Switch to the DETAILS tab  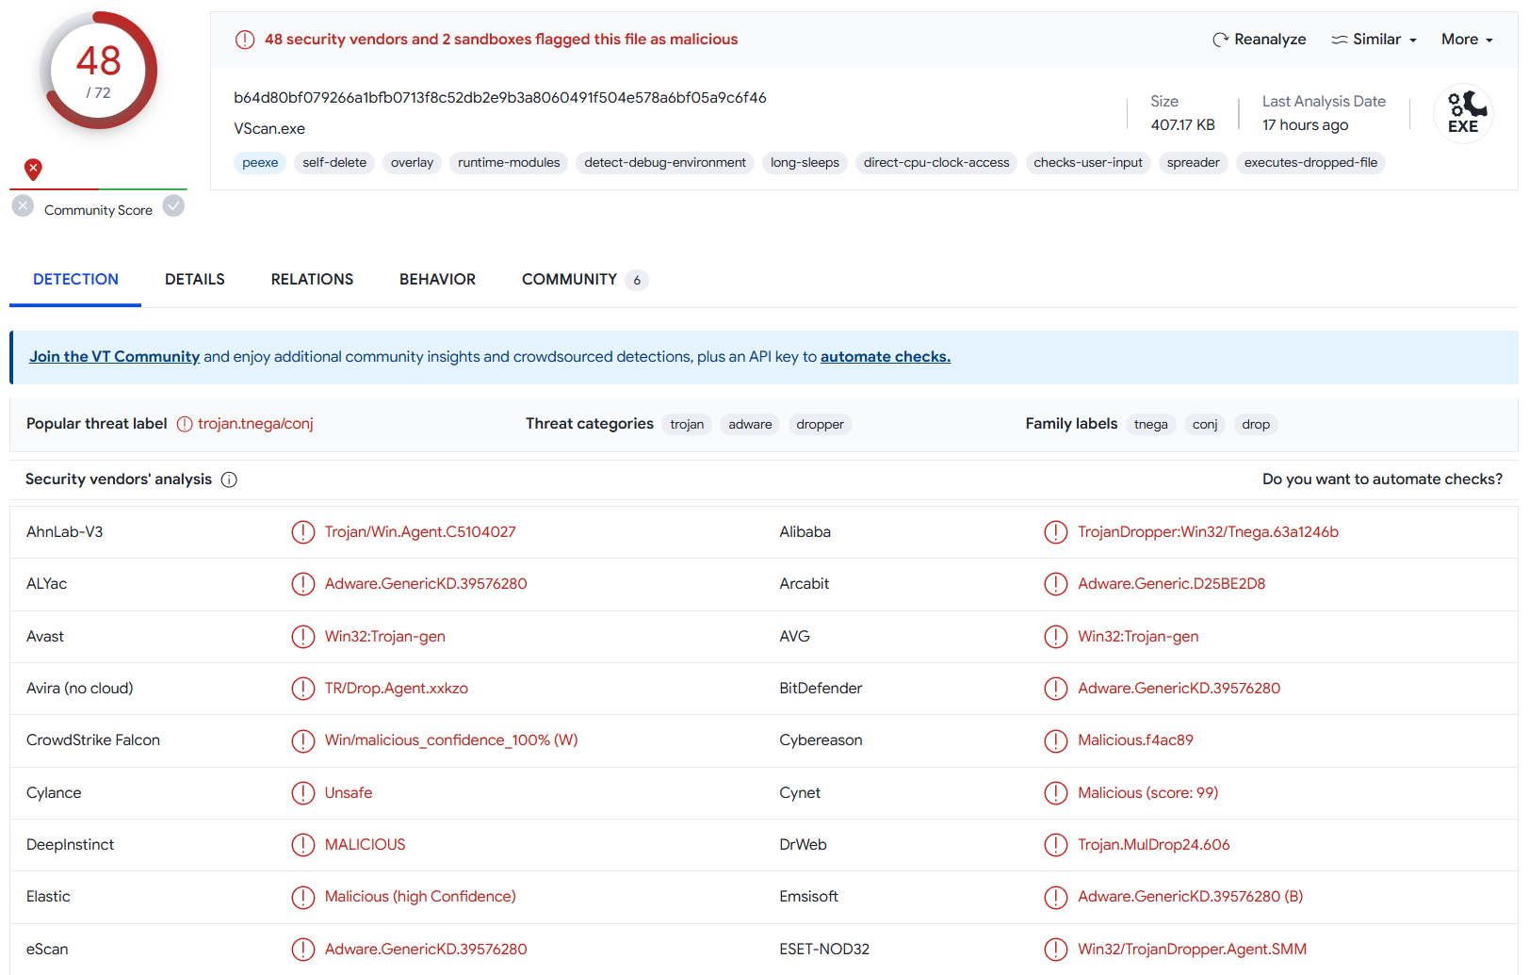tap(195, 280)
